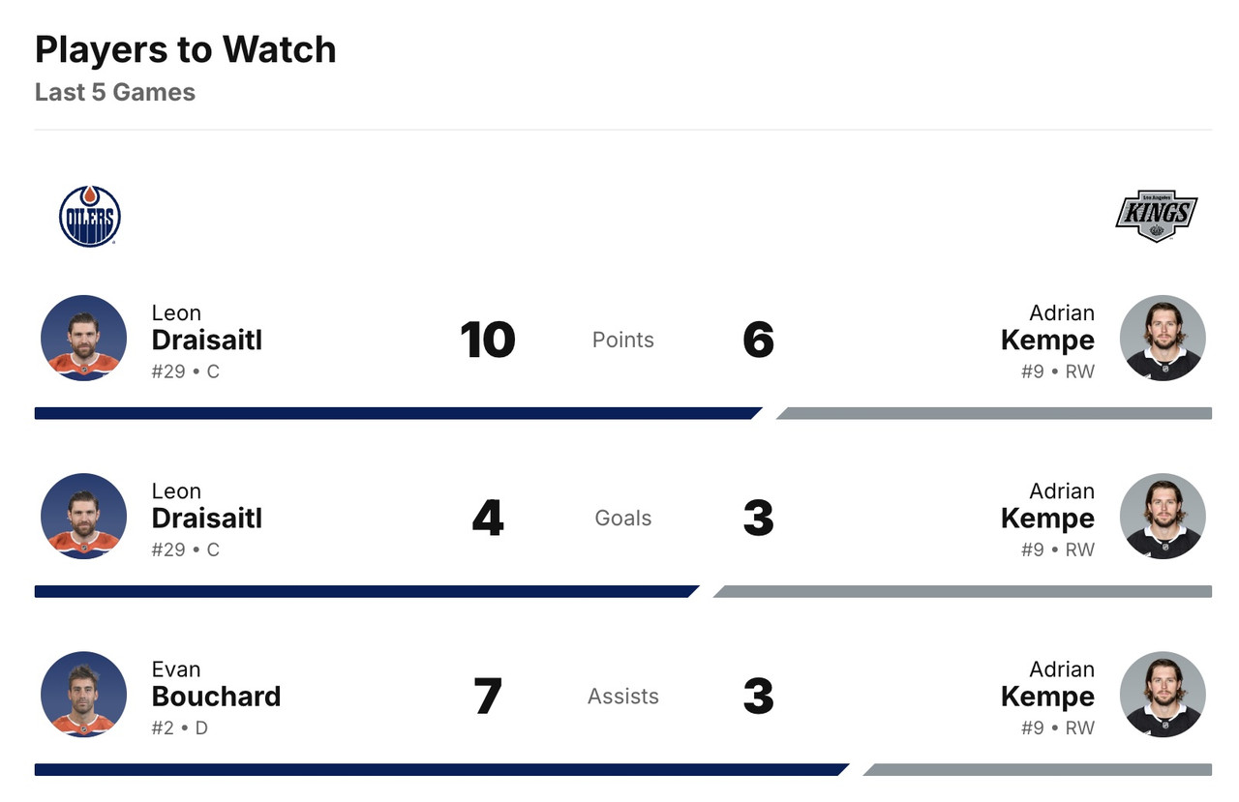Select Kempe's photo in the Assists row
Screen dimensions: 1239x802
click(1162, 695)
